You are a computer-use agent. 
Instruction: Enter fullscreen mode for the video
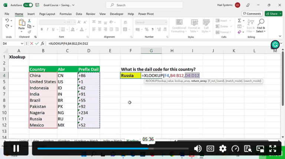(x=273, y=149)
